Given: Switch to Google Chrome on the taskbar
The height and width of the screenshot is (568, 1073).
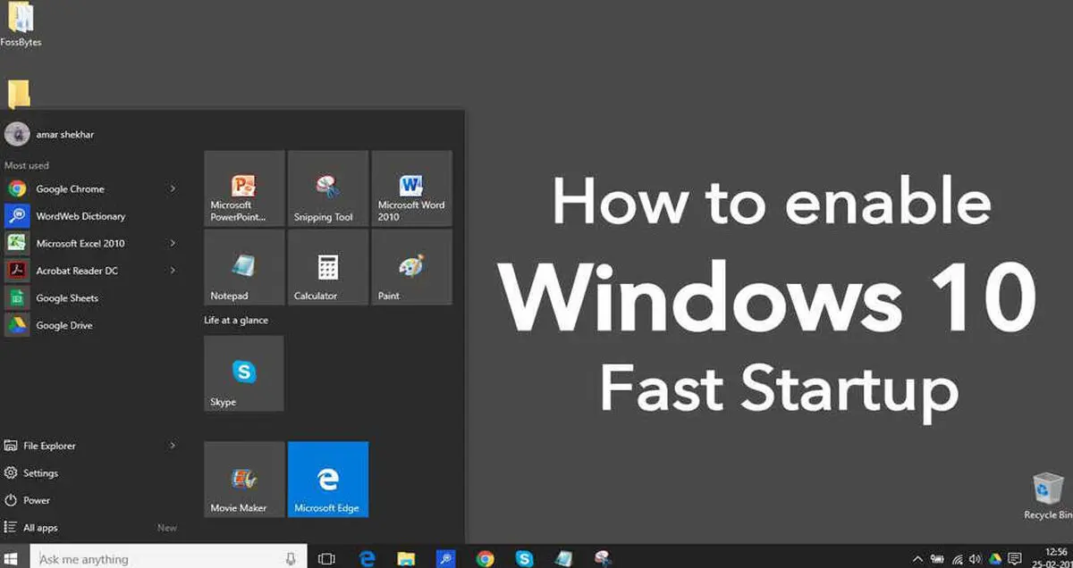Looking at the screenshot, I should click(x=486, y=558).
